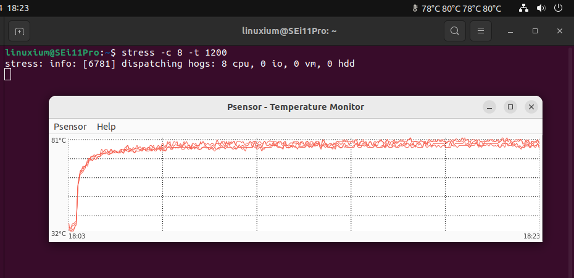Close the Psensor Temperature Monitor window
The image size is (574, 278).
(x=531, y=107)
